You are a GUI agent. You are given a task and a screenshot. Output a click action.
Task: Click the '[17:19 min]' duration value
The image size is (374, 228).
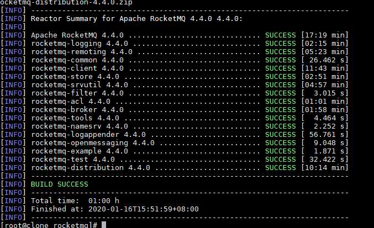pyautogui.click(x=324, y=35)
